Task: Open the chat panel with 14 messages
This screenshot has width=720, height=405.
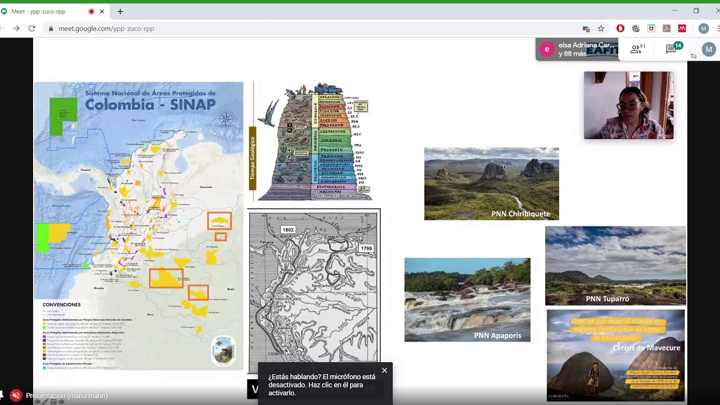Action: [x=673, y=49]
